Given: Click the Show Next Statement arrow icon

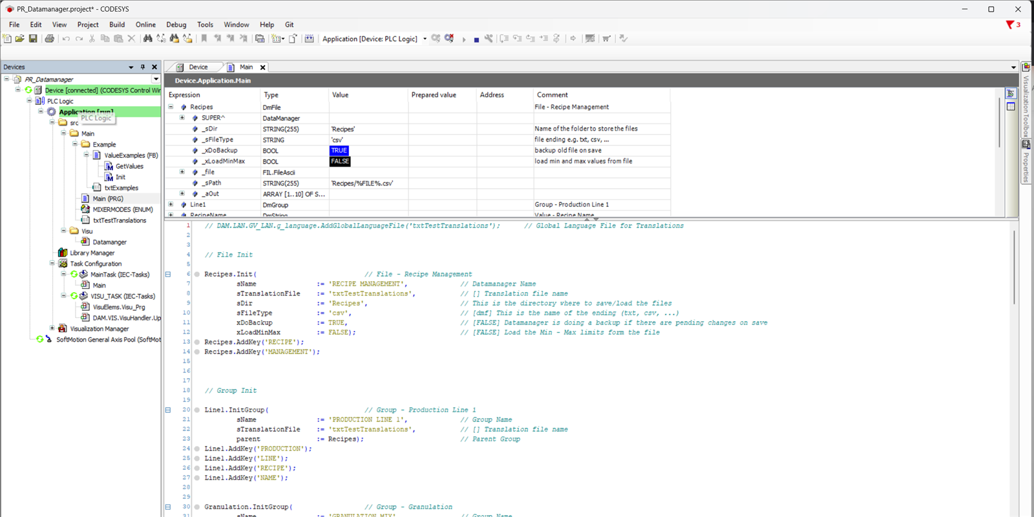Looking at the screenshot, I should [573, 39].
